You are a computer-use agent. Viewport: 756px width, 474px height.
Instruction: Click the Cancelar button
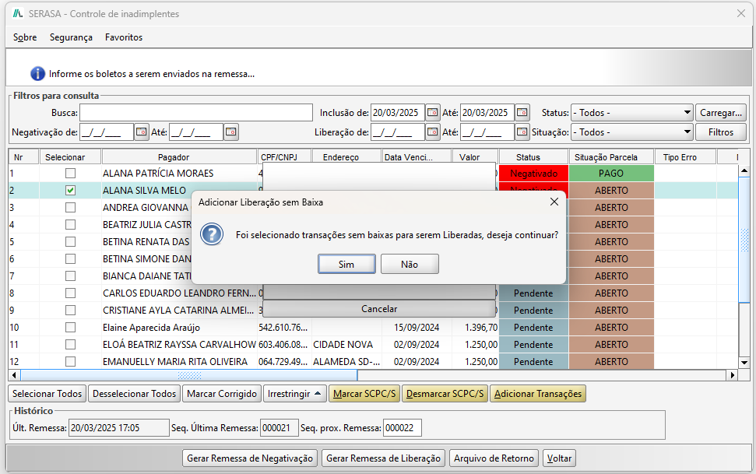(379, 309)
